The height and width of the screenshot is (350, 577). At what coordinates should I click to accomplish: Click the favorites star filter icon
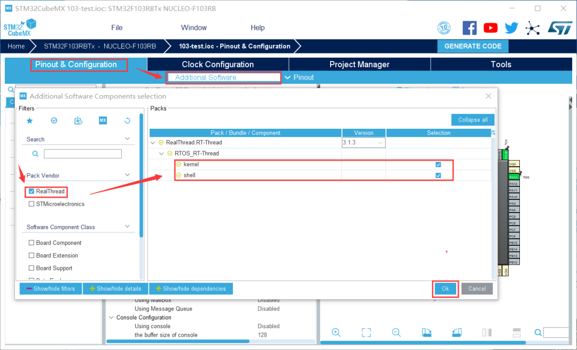(x=30, y=121)
